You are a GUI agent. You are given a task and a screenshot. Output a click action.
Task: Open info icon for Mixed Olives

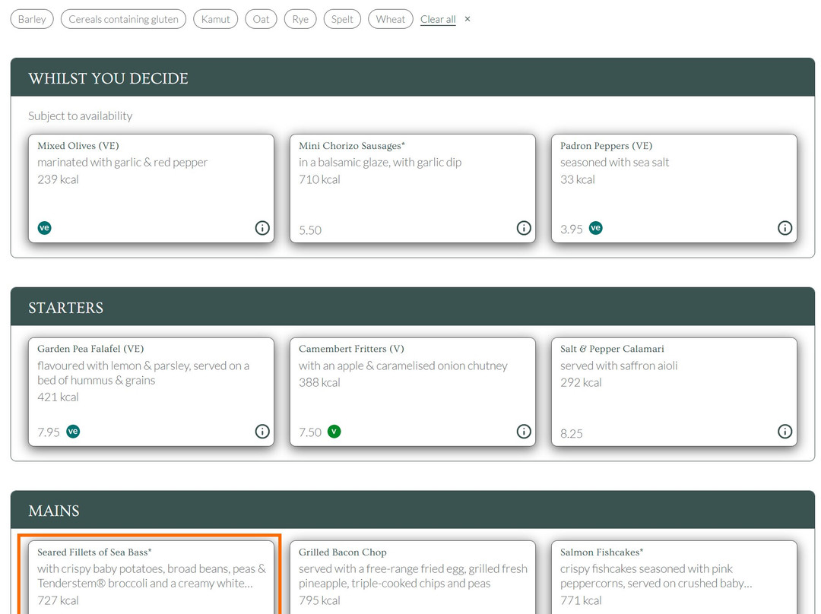(x=262, y=228)
